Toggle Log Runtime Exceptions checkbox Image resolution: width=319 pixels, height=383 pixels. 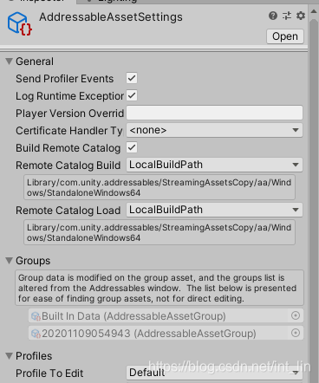point(132,95)
